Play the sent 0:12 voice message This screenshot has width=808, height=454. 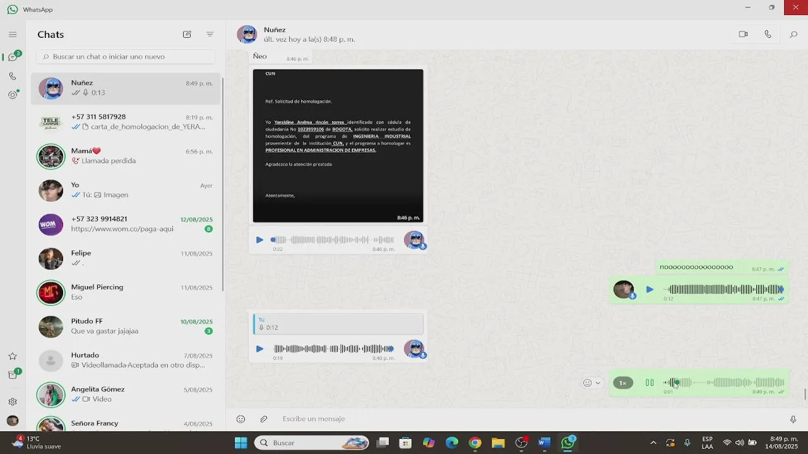650,289
